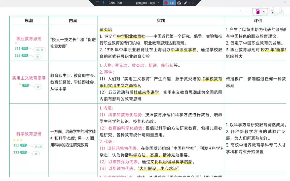This screenshot has height=181, width=290.
Task: Close the recorder bar with the X
Action: (193, 3)
